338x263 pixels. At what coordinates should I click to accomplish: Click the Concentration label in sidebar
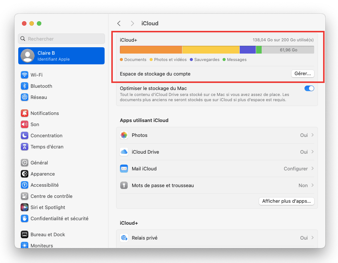(47, 136)
